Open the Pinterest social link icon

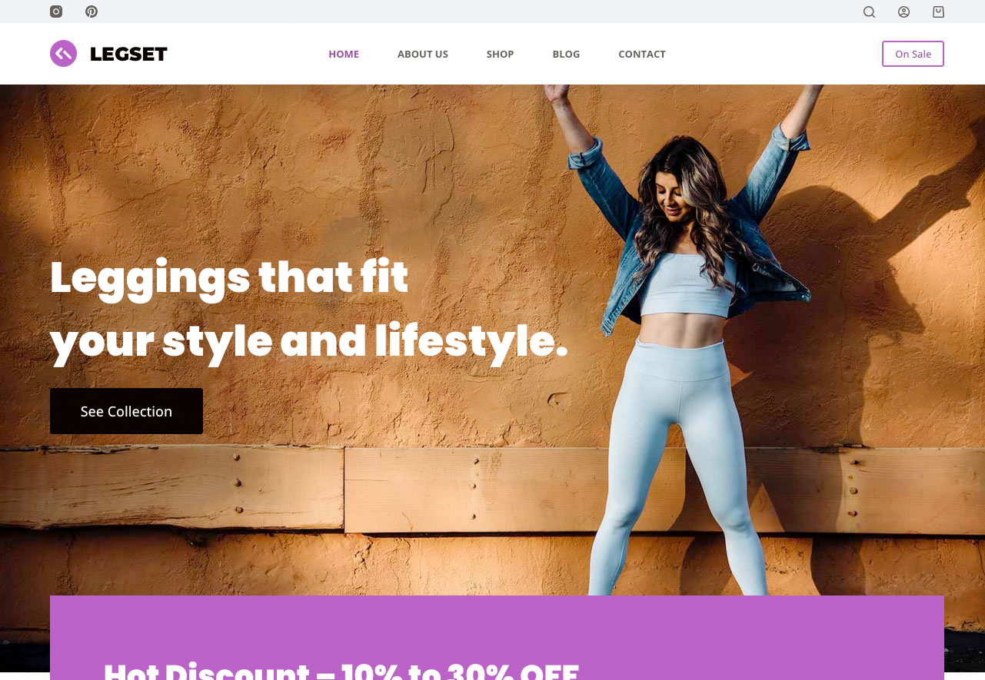(x=92, y=12)
